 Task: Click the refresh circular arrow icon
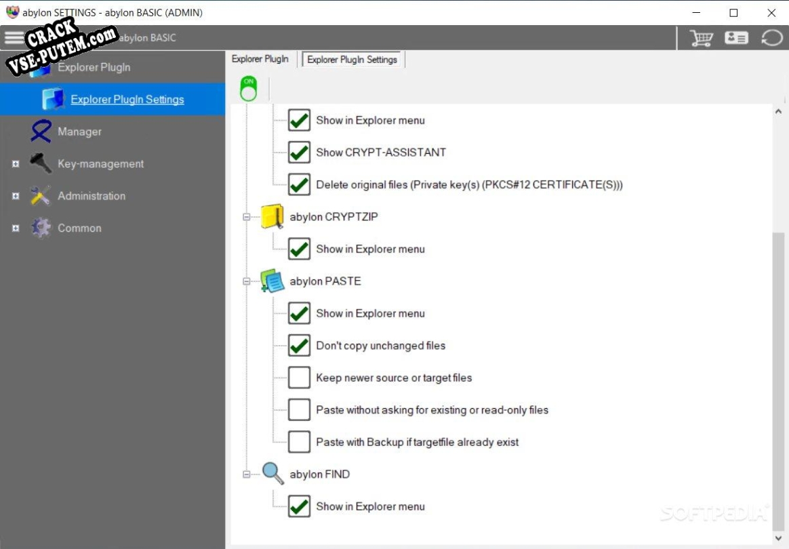(771, 38)
